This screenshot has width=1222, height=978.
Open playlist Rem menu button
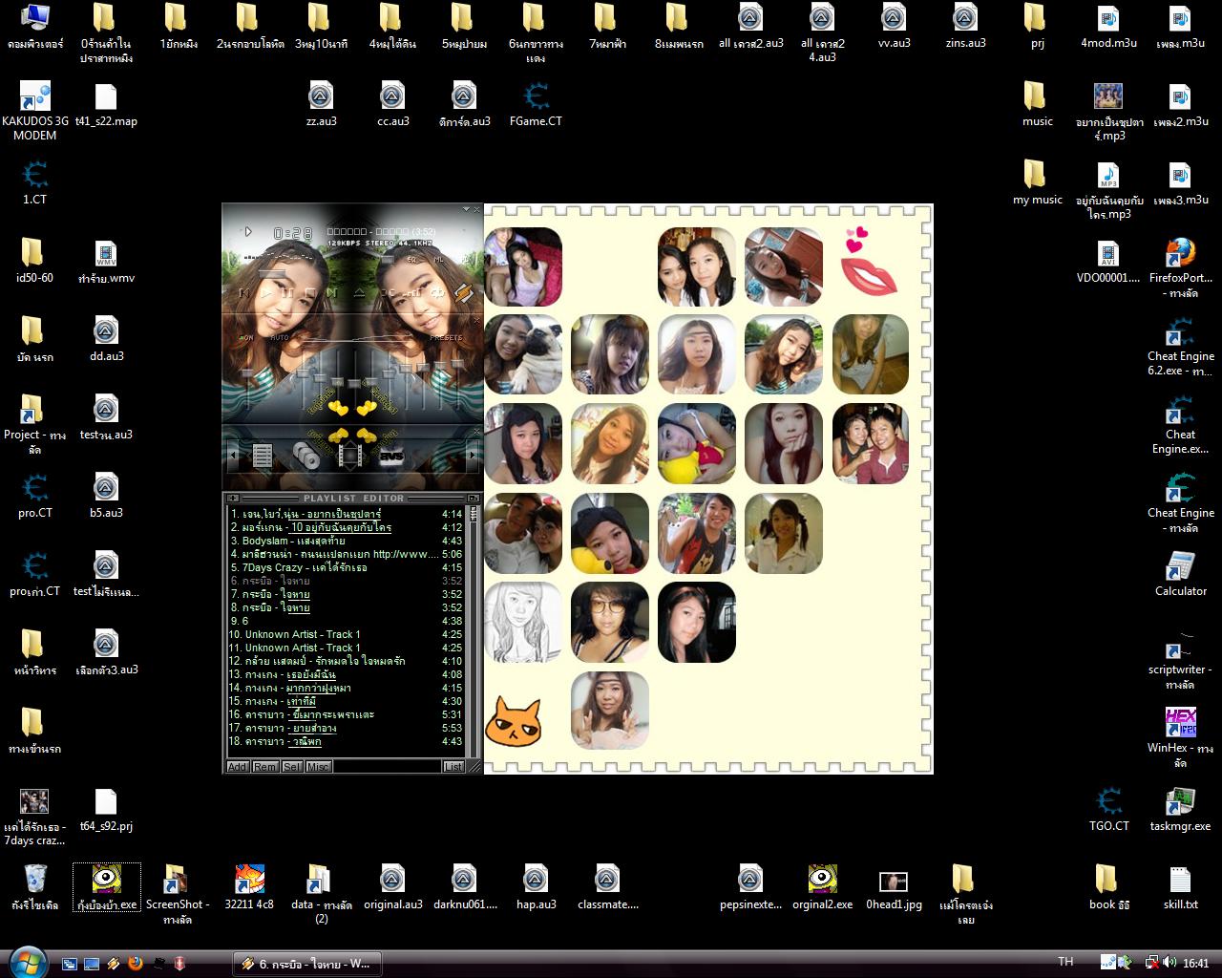coord(265,766)
